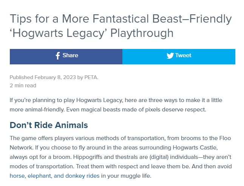Click the Facebook logo icon
Screen dimensions: 244x186
coord(58,56)
